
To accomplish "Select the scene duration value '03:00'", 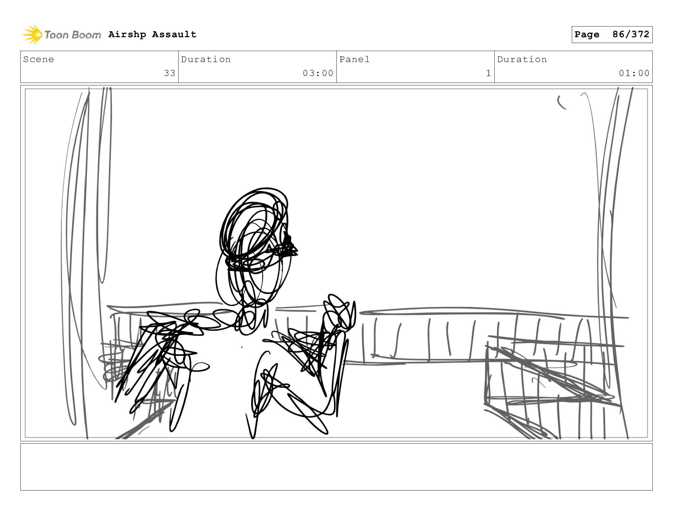I will click(318, 73).
